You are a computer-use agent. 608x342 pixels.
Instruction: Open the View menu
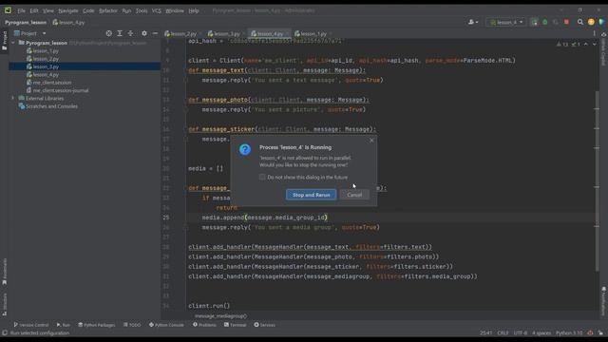click(x=48, y=10)
